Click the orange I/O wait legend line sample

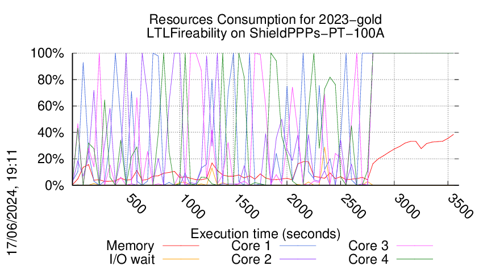pos(181,259)
